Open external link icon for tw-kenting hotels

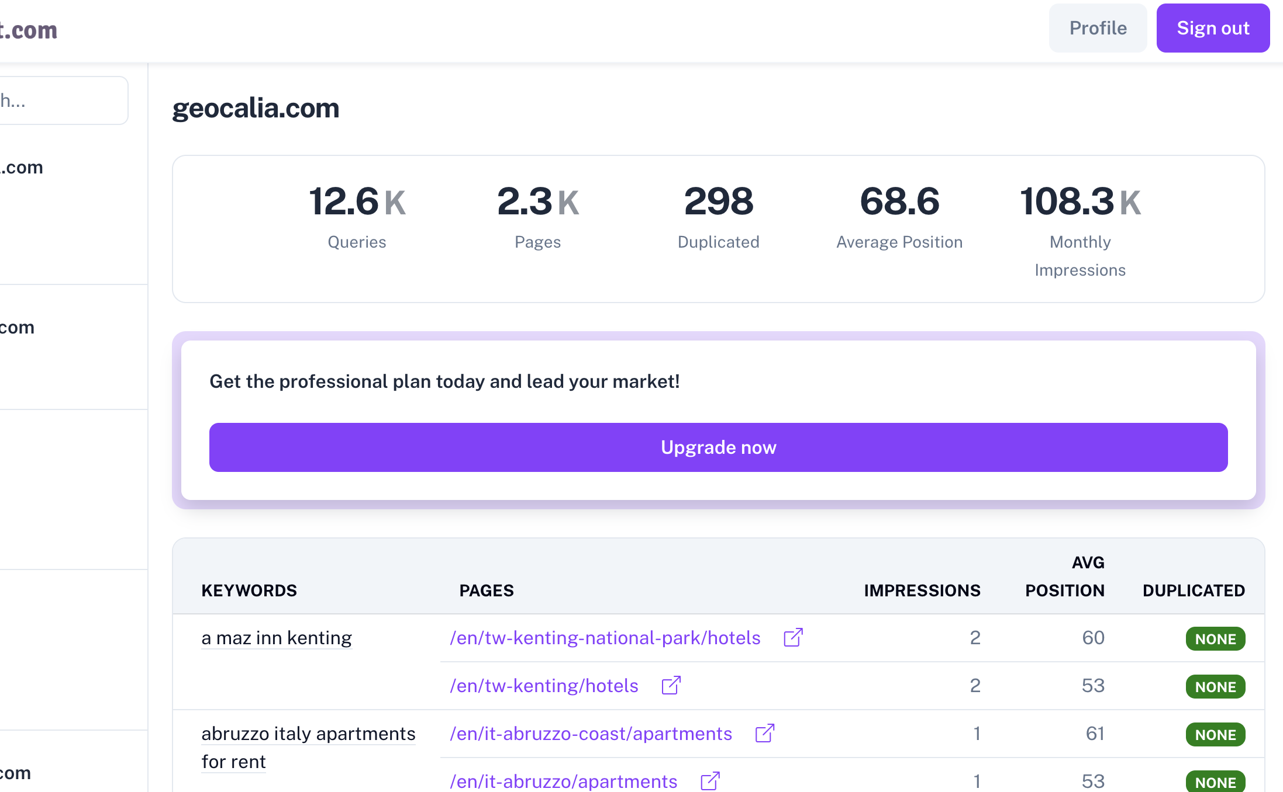pyautogui.click(x=671, y=686)
